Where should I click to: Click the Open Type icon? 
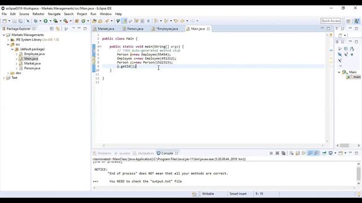pos(94,21)
